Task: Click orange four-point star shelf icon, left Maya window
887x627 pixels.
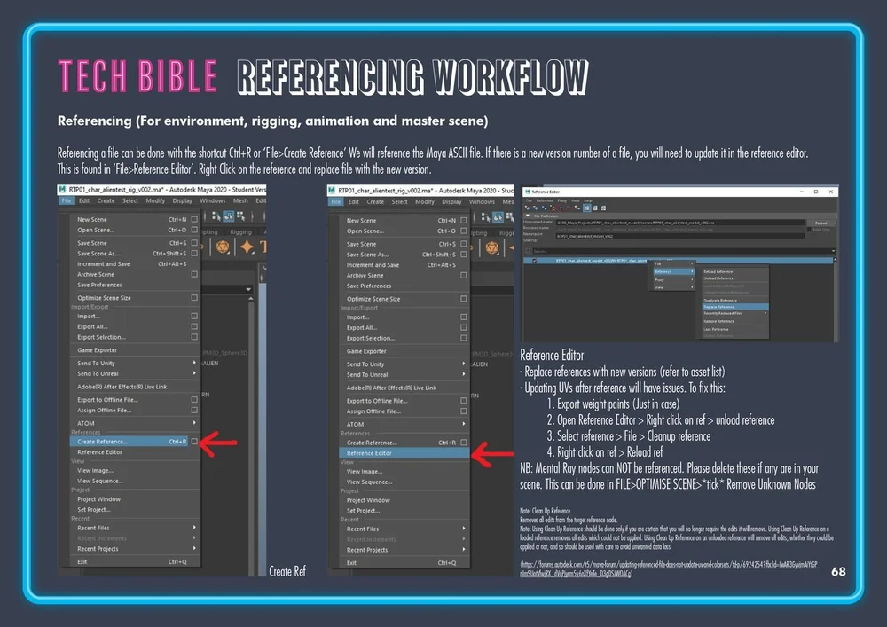Action: coord(247,247)
